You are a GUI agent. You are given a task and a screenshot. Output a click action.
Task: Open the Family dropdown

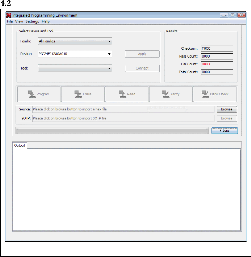tap(75, 41)
